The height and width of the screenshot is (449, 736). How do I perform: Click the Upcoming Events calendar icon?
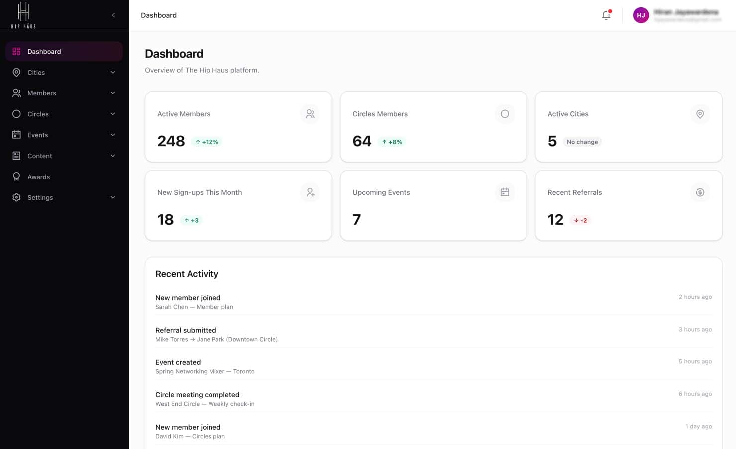[505, 192]
